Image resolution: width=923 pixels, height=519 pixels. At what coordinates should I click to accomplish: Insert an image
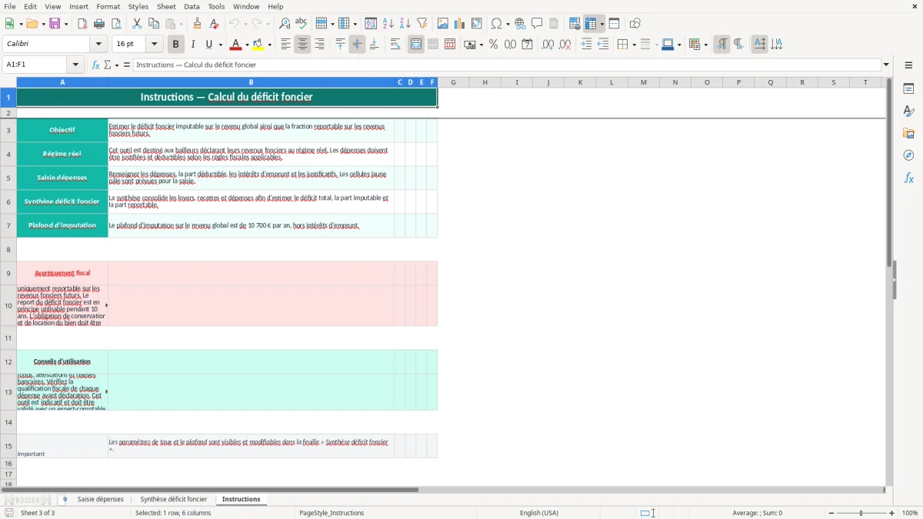click(x=443, y=24)
